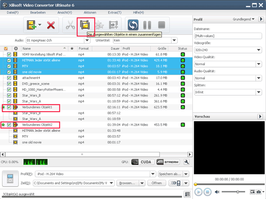Enable ATI Stream GPU acceleration
Viewport: 266px width, 199px height.
(168, 162)
